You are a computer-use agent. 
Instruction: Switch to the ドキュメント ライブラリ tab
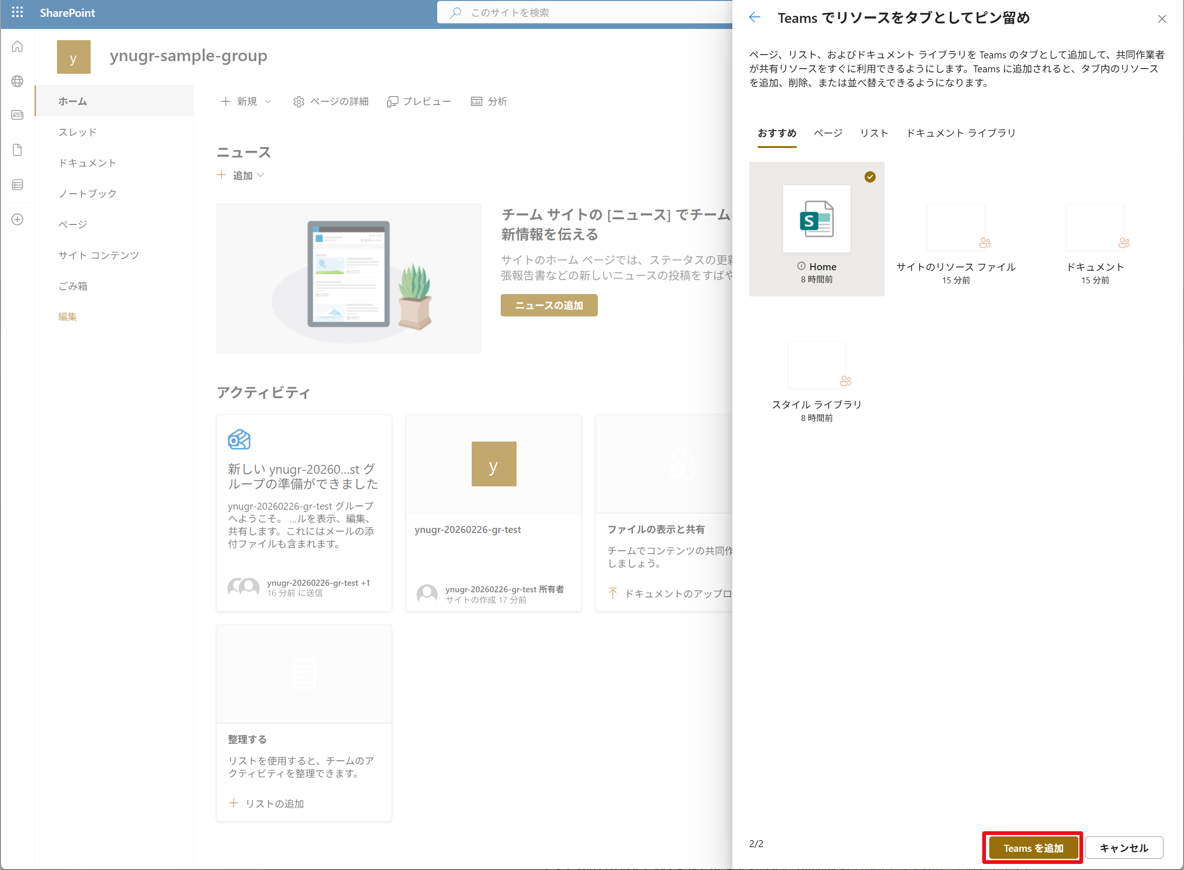coord(961,133)
